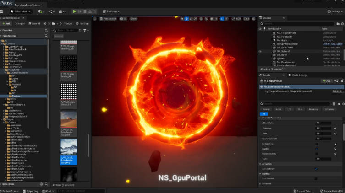This screenshot has width=345, height=193.
Task: Open the Platforms dropdown menu
Action: click(112, 11)
